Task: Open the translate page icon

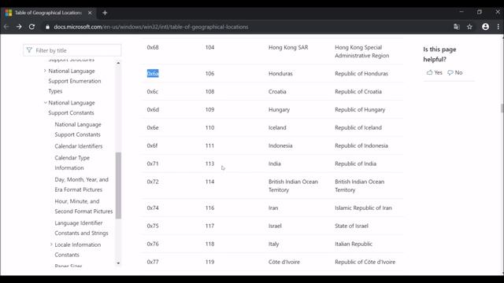Action: 457,27
